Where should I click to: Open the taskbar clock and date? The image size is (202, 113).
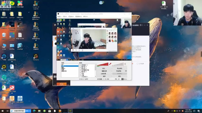tap(188, 111)
